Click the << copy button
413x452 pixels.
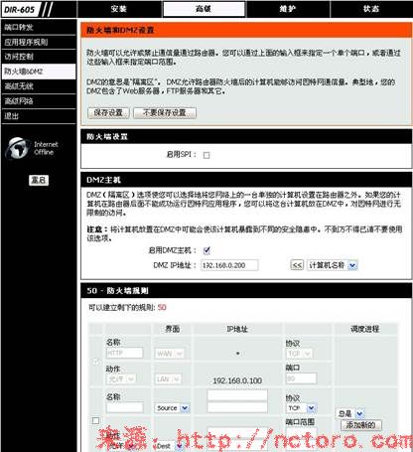click(297, 265)
